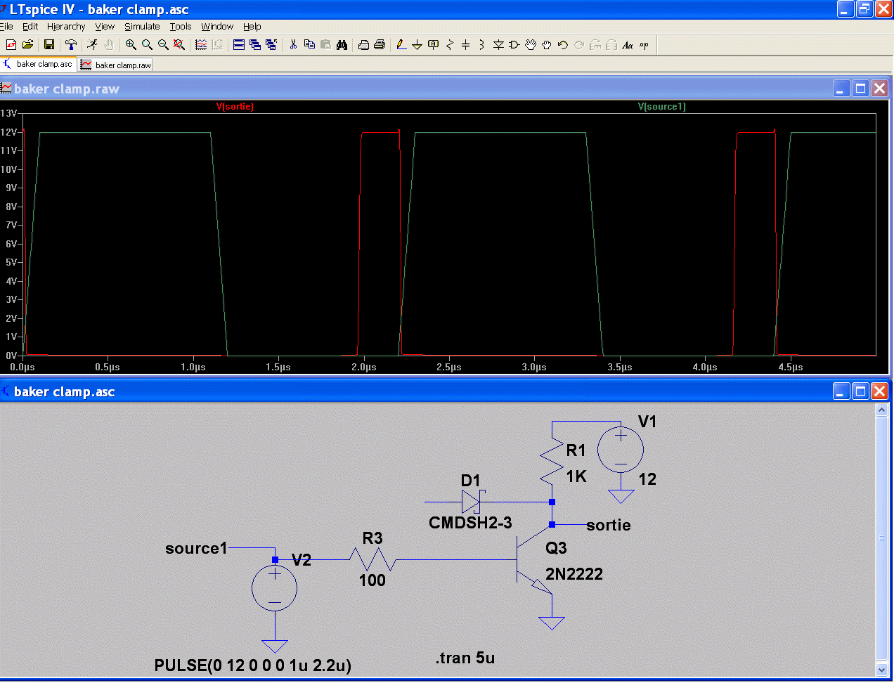
Task: Pick the Diode component tool
Action: tap(498, 45)
